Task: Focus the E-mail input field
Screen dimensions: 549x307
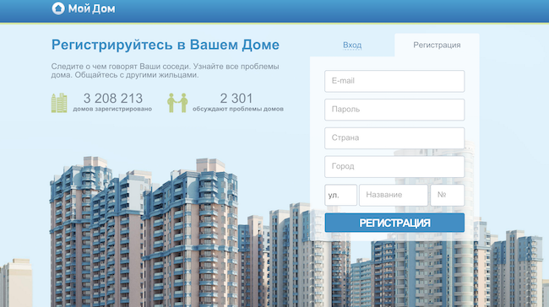Action: pos(394,81)
